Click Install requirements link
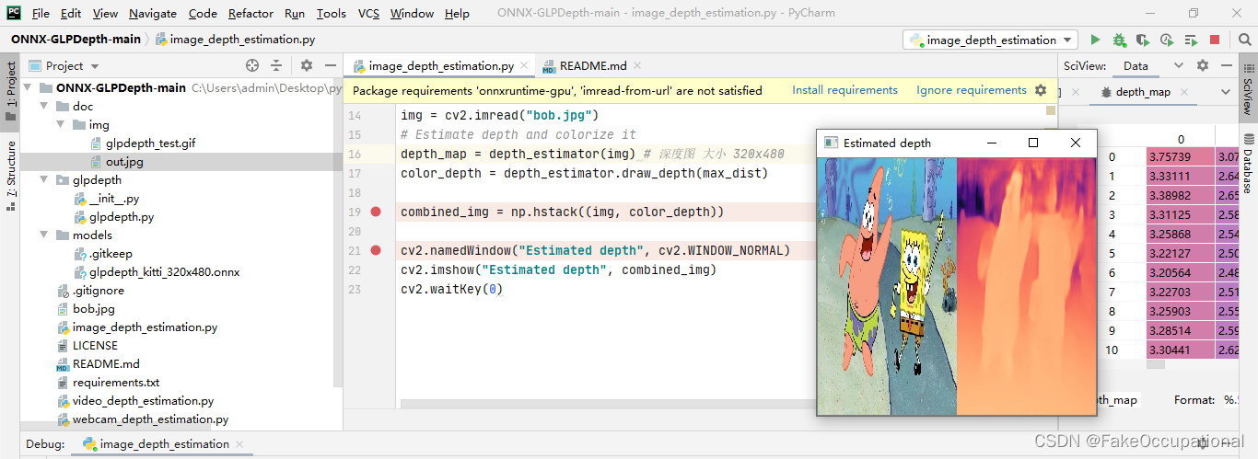1258x459 pixels. 844,90
